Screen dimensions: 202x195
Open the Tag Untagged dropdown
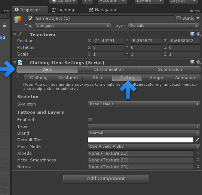73,26
